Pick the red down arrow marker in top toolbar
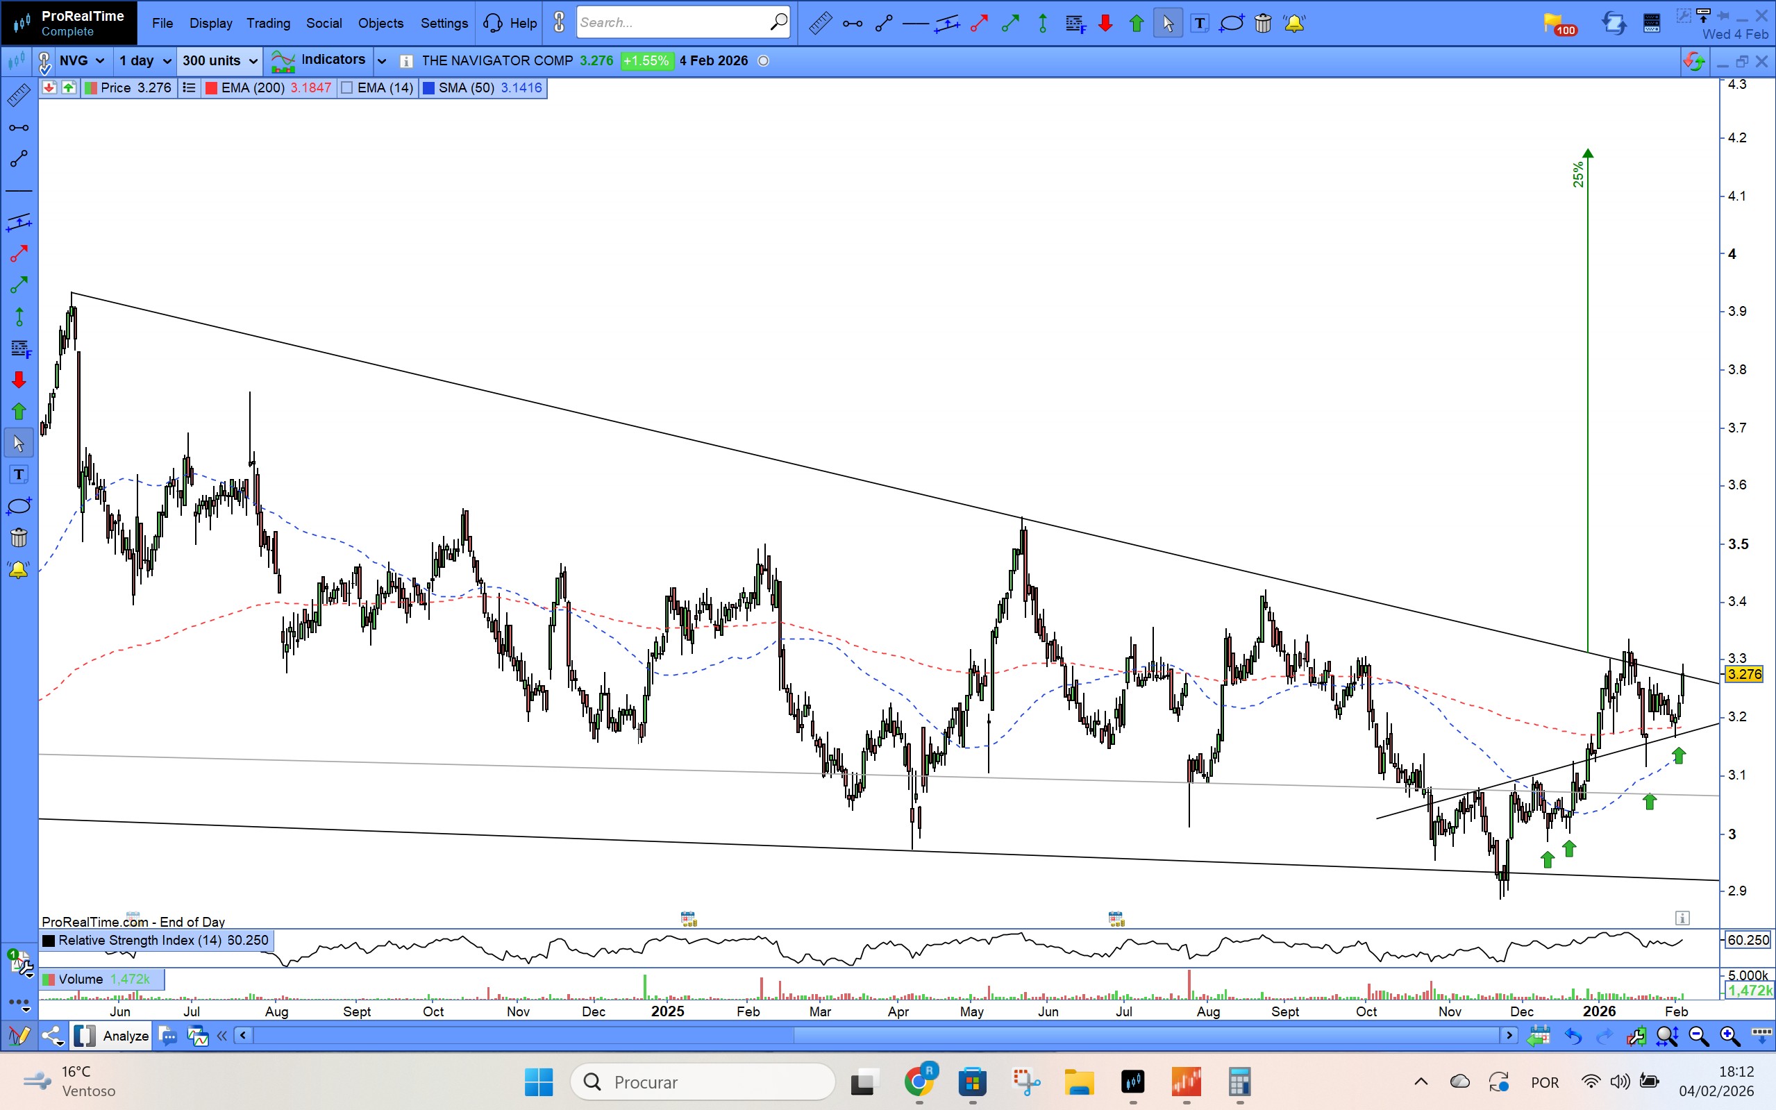 point(1105,24)
